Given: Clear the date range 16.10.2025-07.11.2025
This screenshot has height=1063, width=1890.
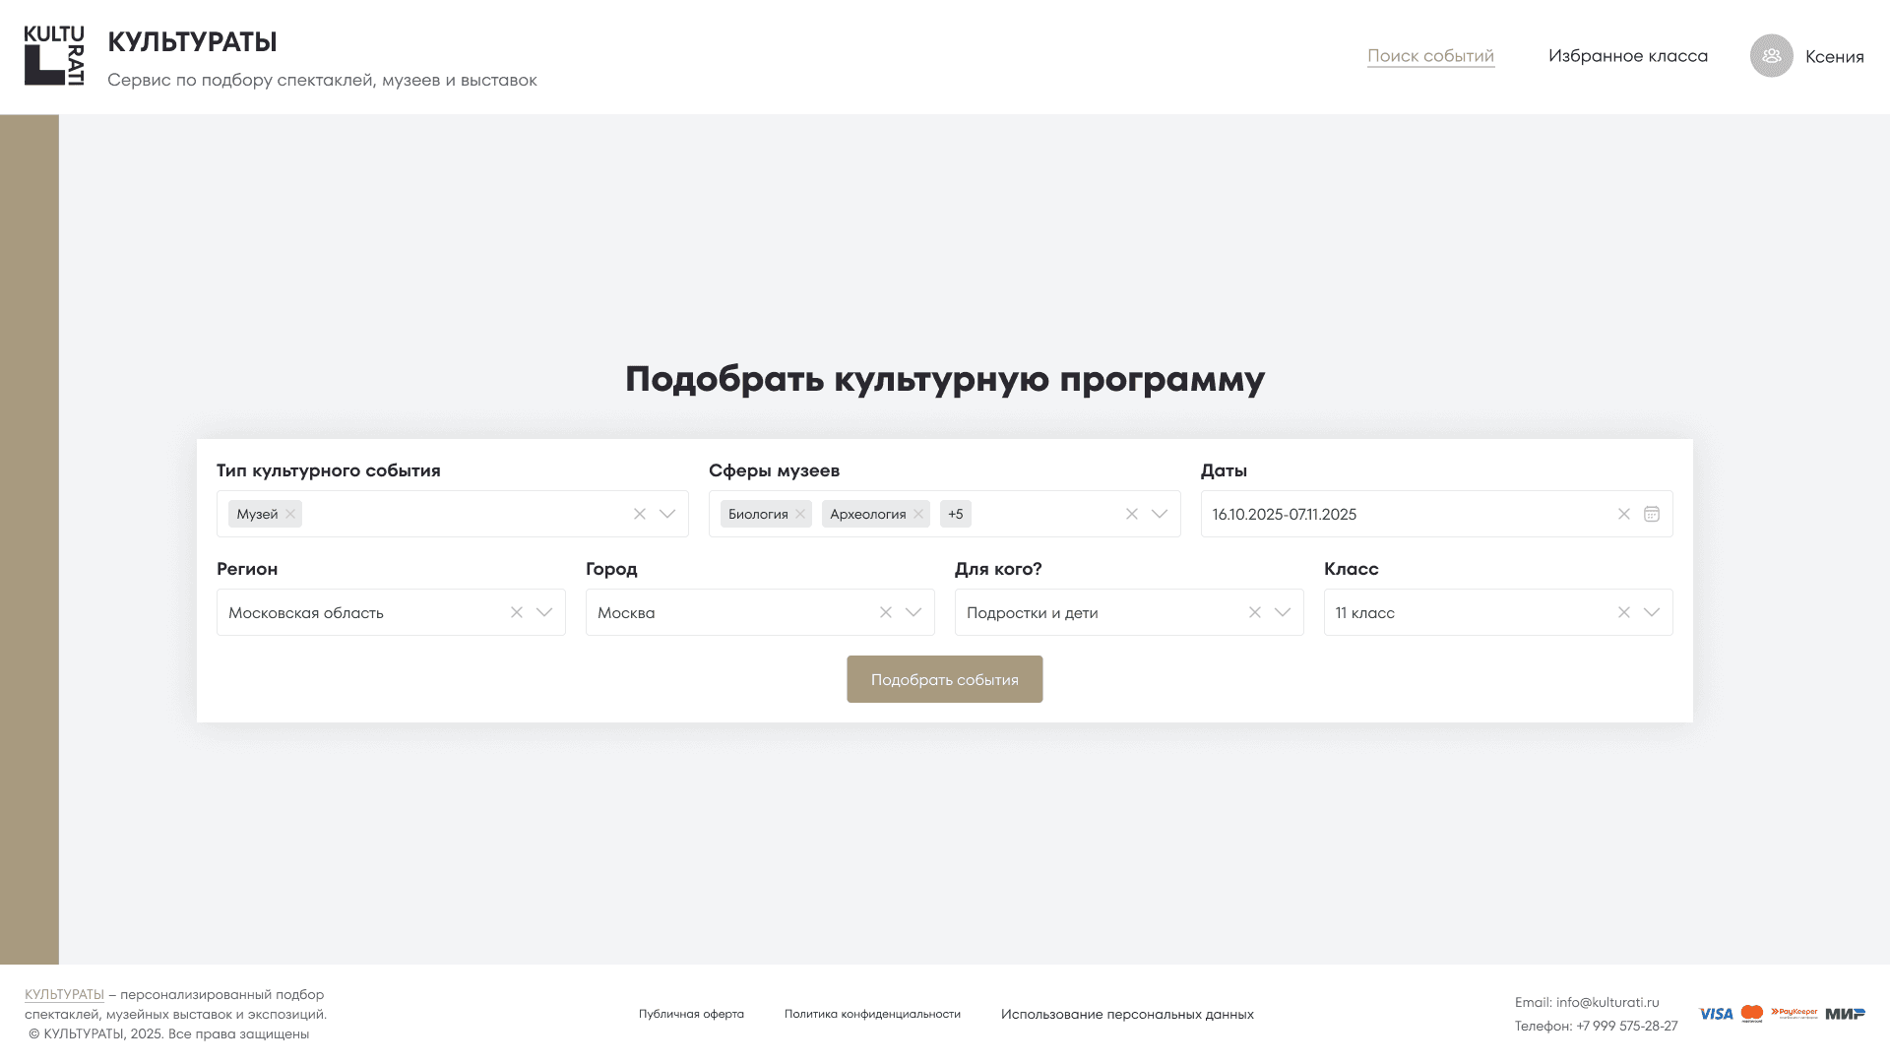Looking at the screenshot, I should tap(1624, 514).
